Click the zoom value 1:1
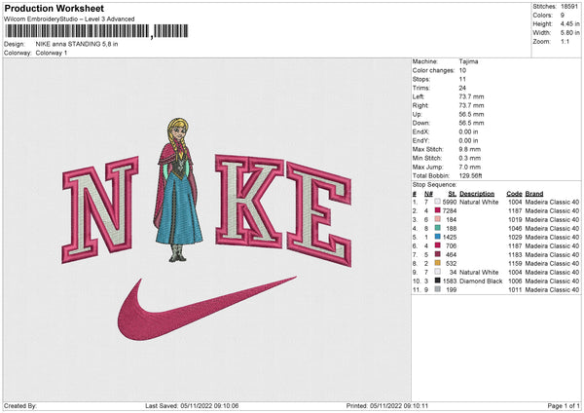 click(565, 41)
